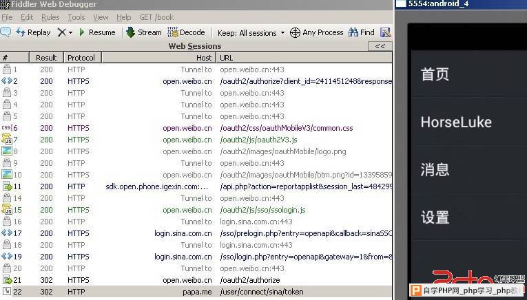Viewport: 527px width, 300px height.
Task: Click lock icon of session 5
Action: [6, 116]
